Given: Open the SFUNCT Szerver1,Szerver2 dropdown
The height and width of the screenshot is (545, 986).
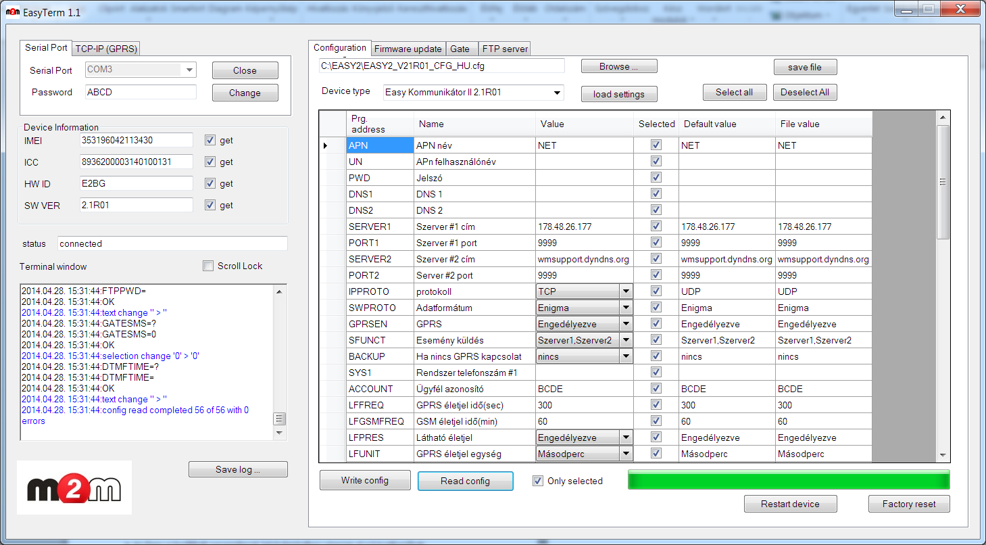Looking at the screenshot, I should click(626, 340).
